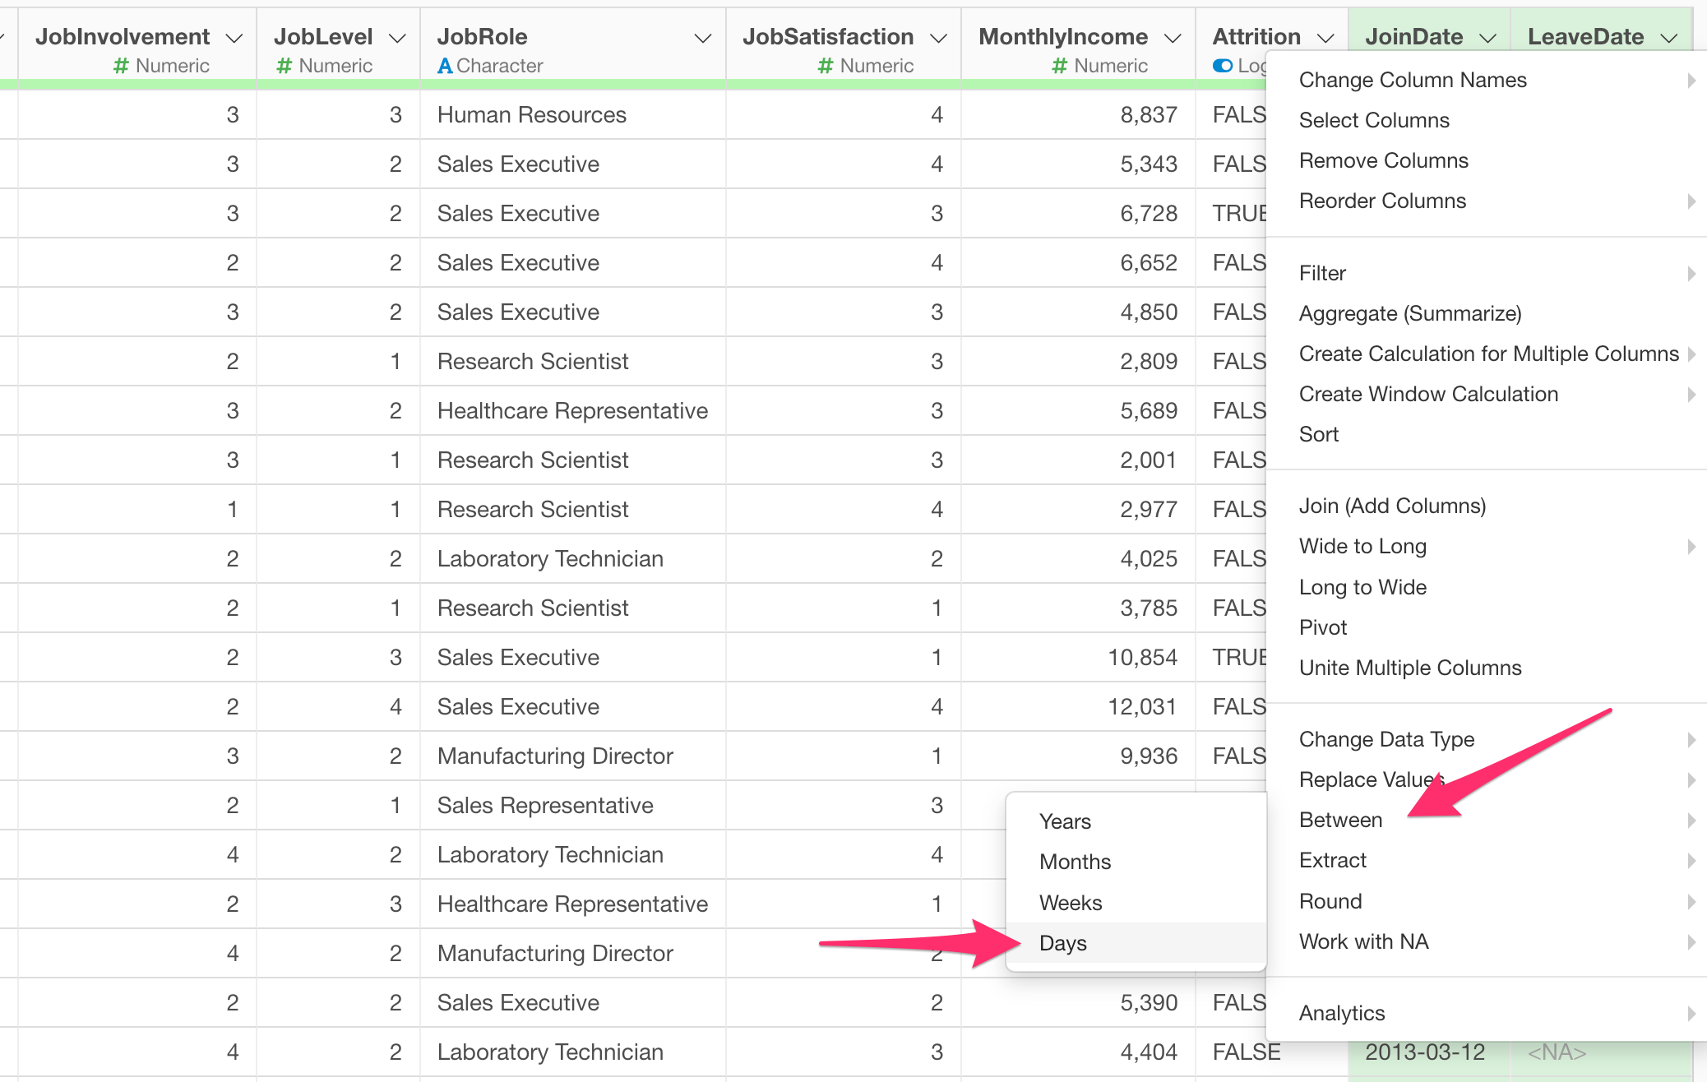Screen dimensions: 1707x1082
Task: Choose Join (Add Columns) menu entry
Action: click(1487, 506)
